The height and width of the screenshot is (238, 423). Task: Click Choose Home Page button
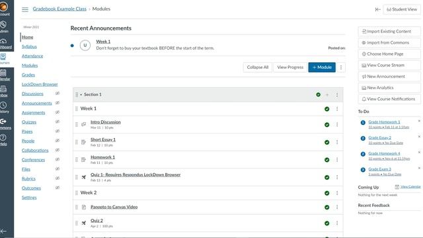(389, 54)
